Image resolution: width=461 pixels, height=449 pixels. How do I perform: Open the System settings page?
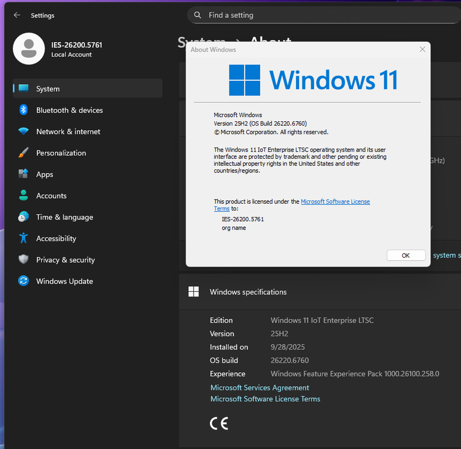87,88
